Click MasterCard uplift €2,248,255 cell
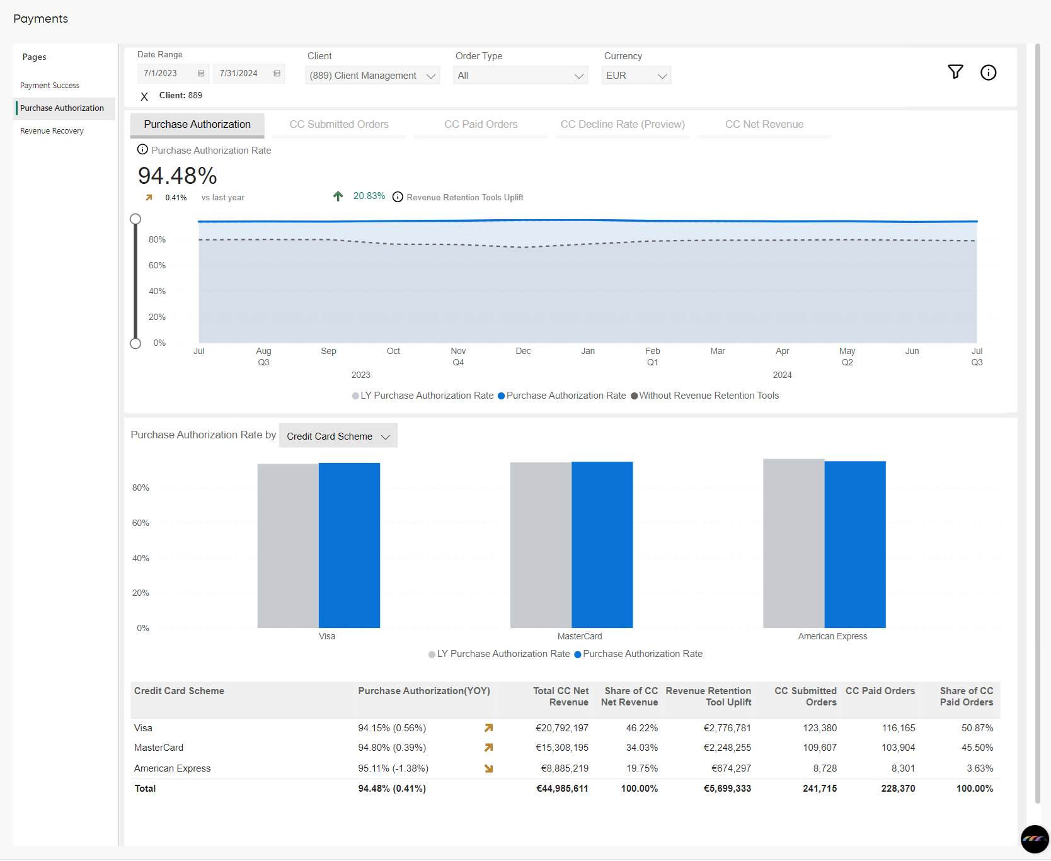Screen dimensions: 1051x861 click(727, 748)
